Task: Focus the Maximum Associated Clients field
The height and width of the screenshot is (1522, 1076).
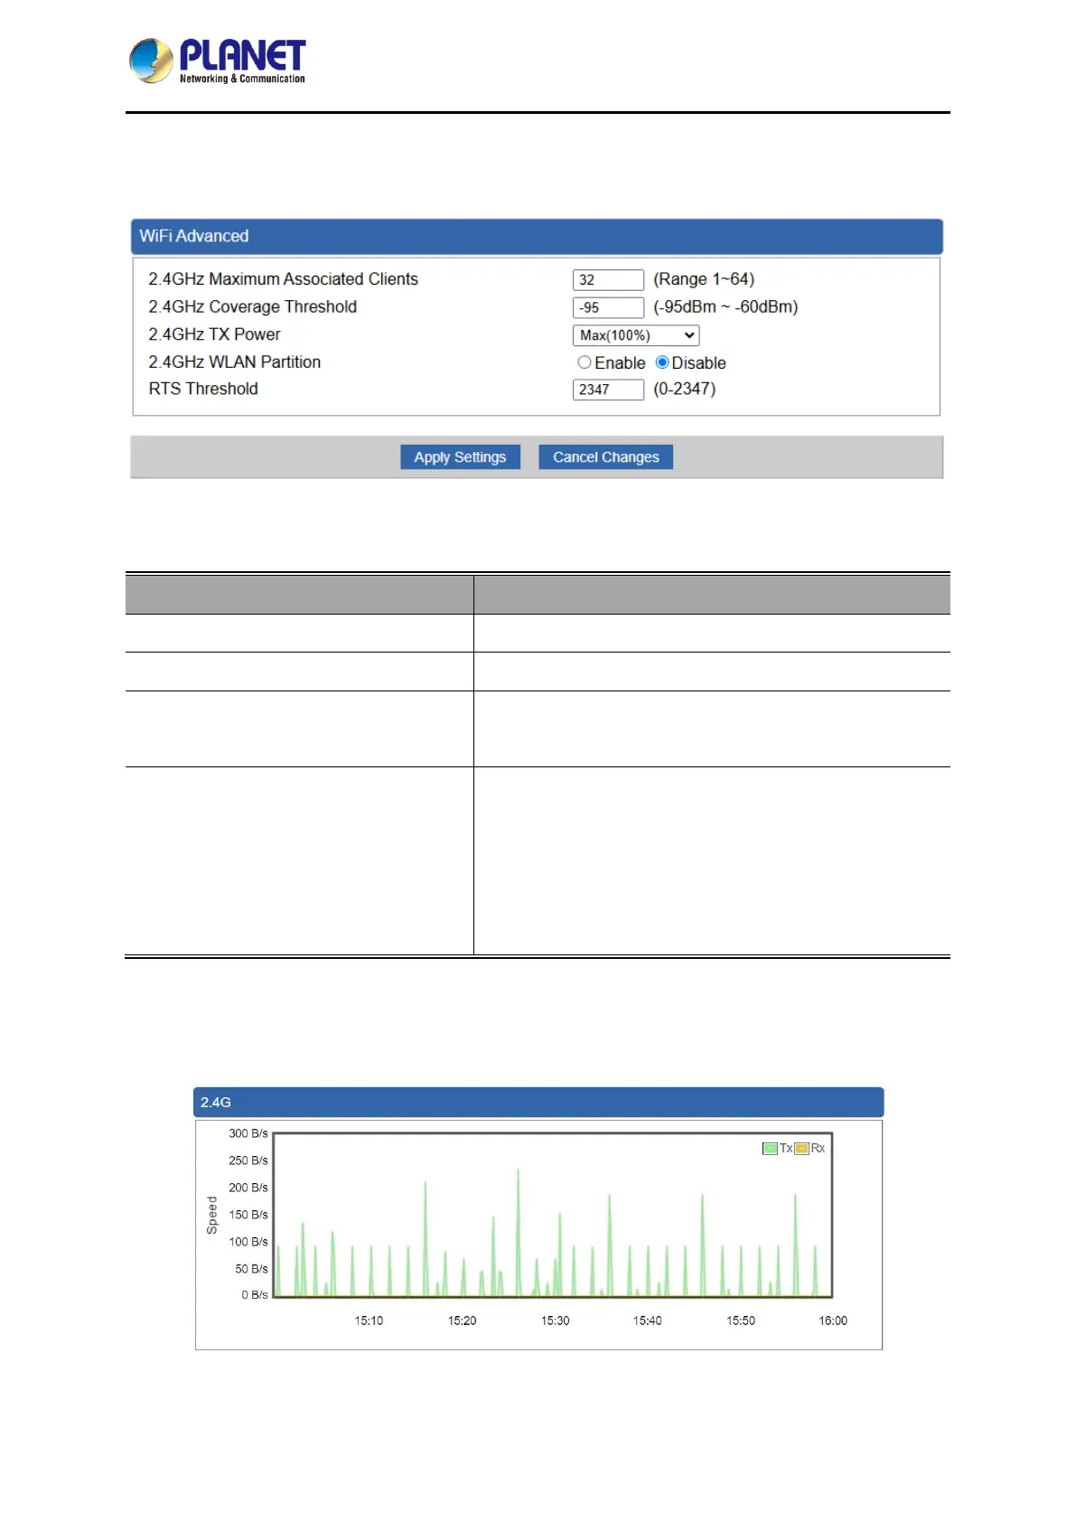Action: 608,280
